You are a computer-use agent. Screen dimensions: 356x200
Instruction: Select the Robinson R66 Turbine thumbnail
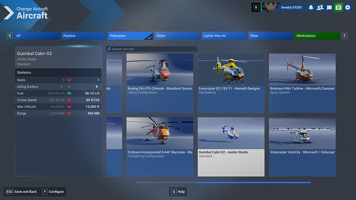tap(302, 70)
